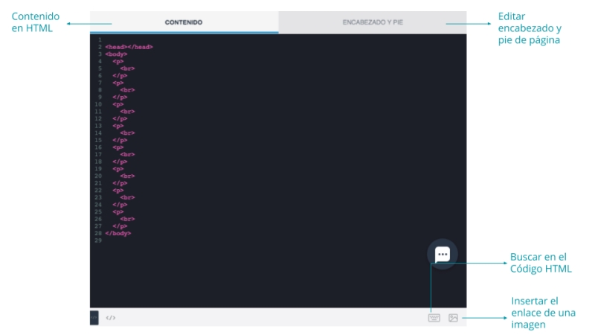Click the </p> tag on line 27

click(120, 226)
